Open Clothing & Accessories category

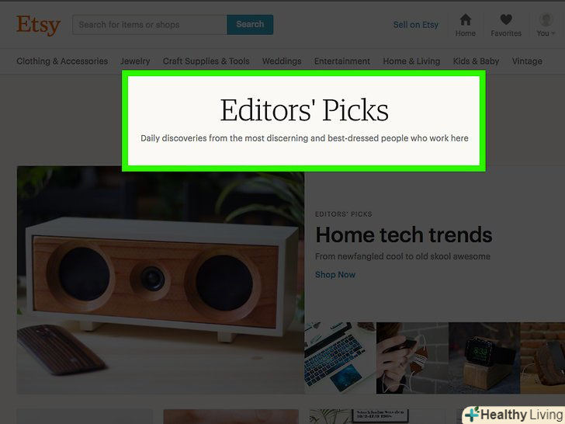click(x=62, y=61)
